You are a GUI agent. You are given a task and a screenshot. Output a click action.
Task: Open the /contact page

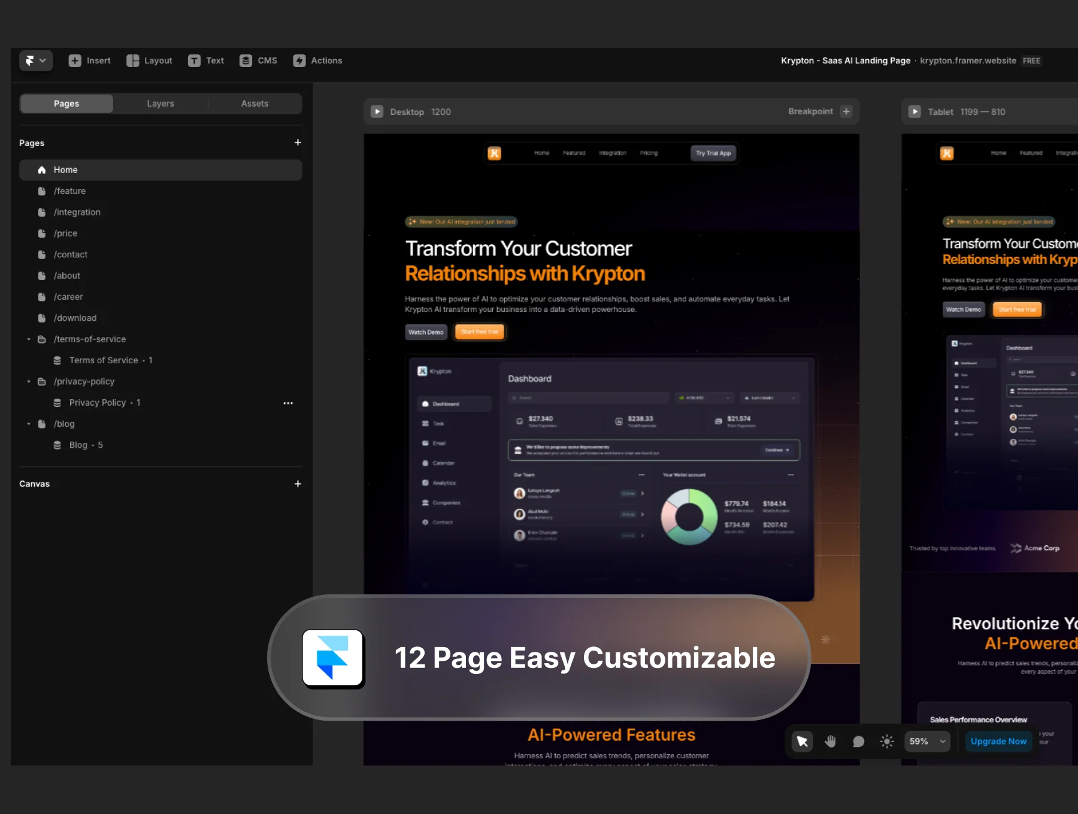coord(161,254)
